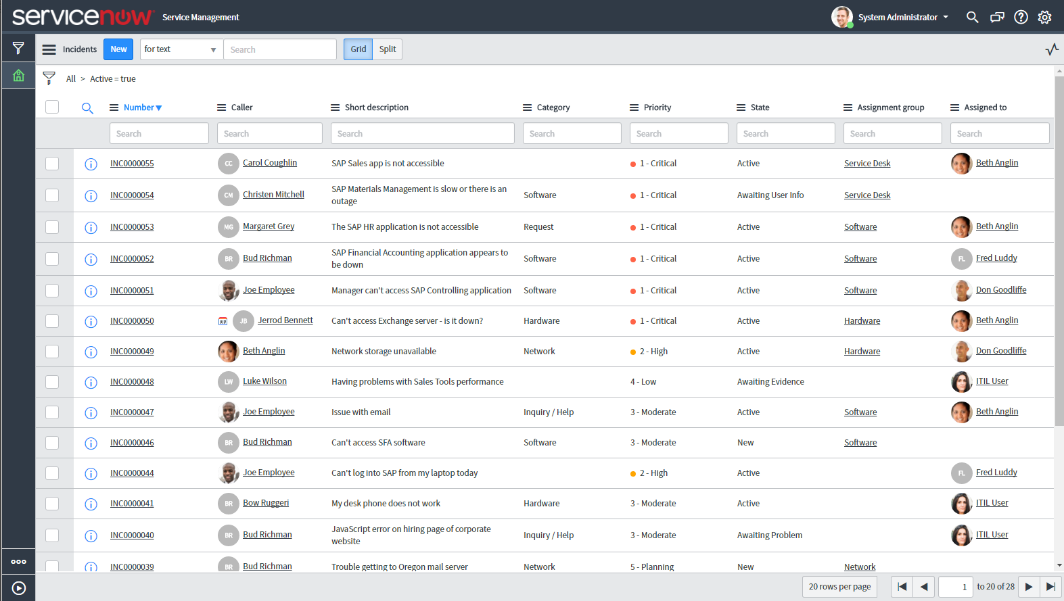1064x601 pixels.
Task: Check the box for INC0000044
Action: 52,473
